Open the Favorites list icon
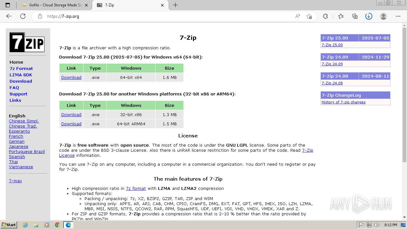Image resolution: width=407 pixels, height=229 pixels. pyautogui.click(x=341, y=16)
